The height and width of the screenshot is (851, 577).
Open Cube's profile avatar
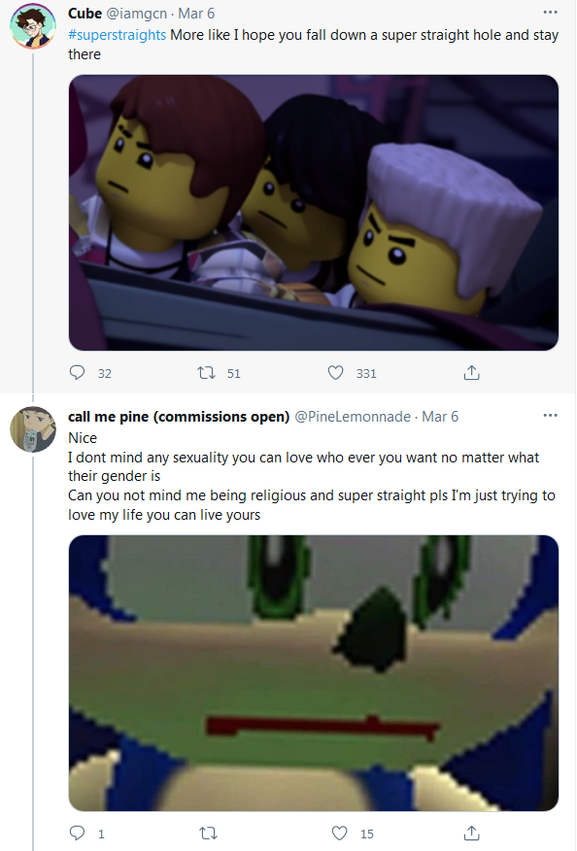click(x=33, y=26)
